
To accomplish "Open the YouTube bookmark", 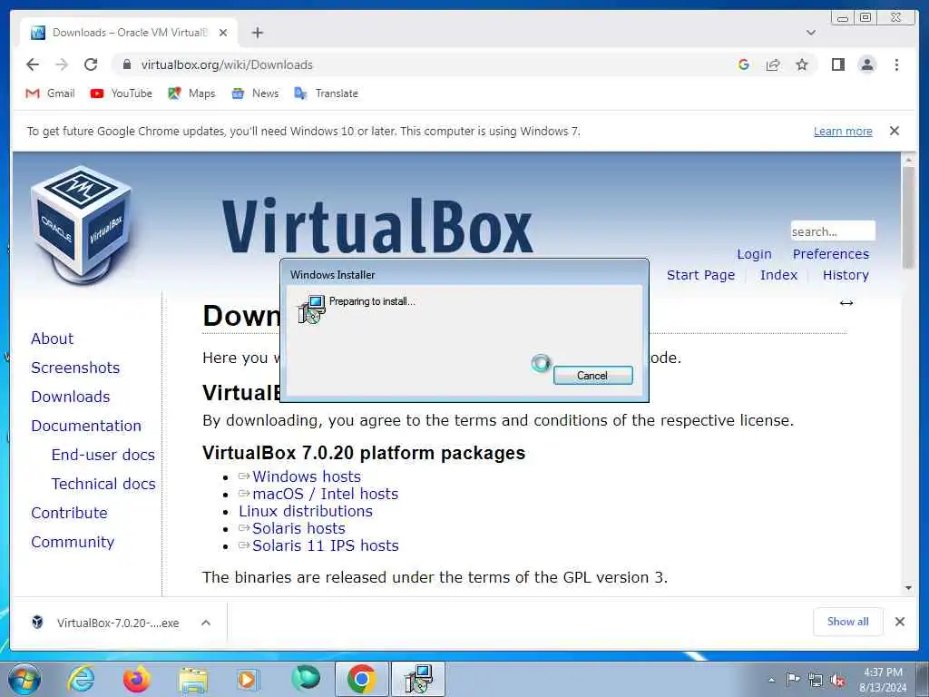I will (x=122, y=93).
